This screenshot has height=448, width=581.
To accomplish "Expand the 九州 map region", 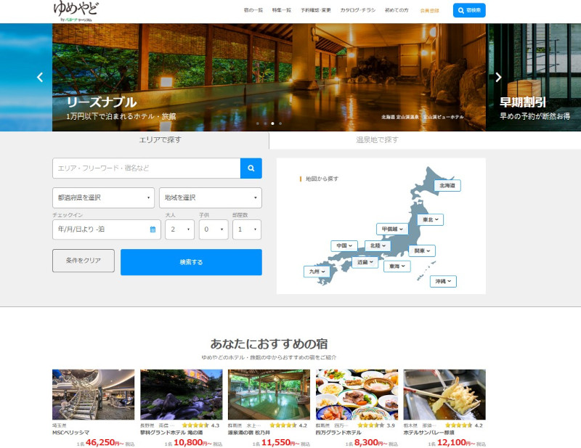I will pos(317,272).
